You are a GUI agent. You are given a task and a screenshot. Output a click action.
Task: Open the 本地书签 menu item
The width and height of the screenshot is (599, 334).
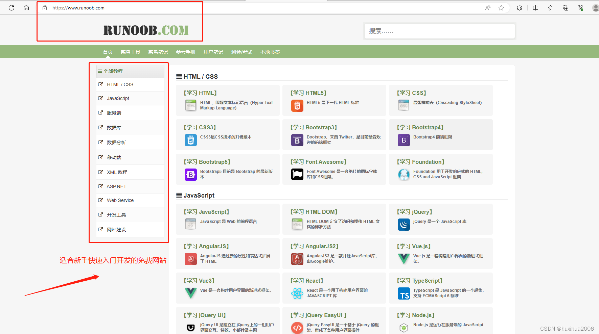click(x=270, y=52)
